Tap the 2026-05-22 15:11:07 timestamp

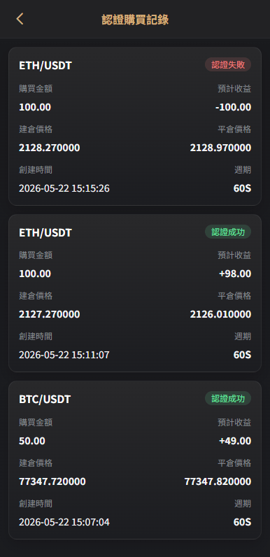(64, 355)
